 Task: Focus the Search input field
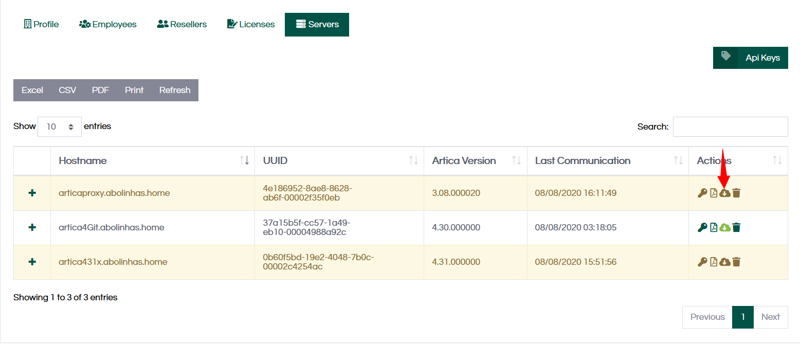(730, 126)
